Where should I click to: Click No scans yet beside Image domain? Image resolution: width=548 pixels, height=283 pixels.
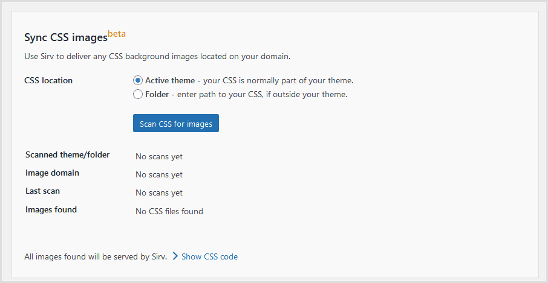[x=159, y=174]
